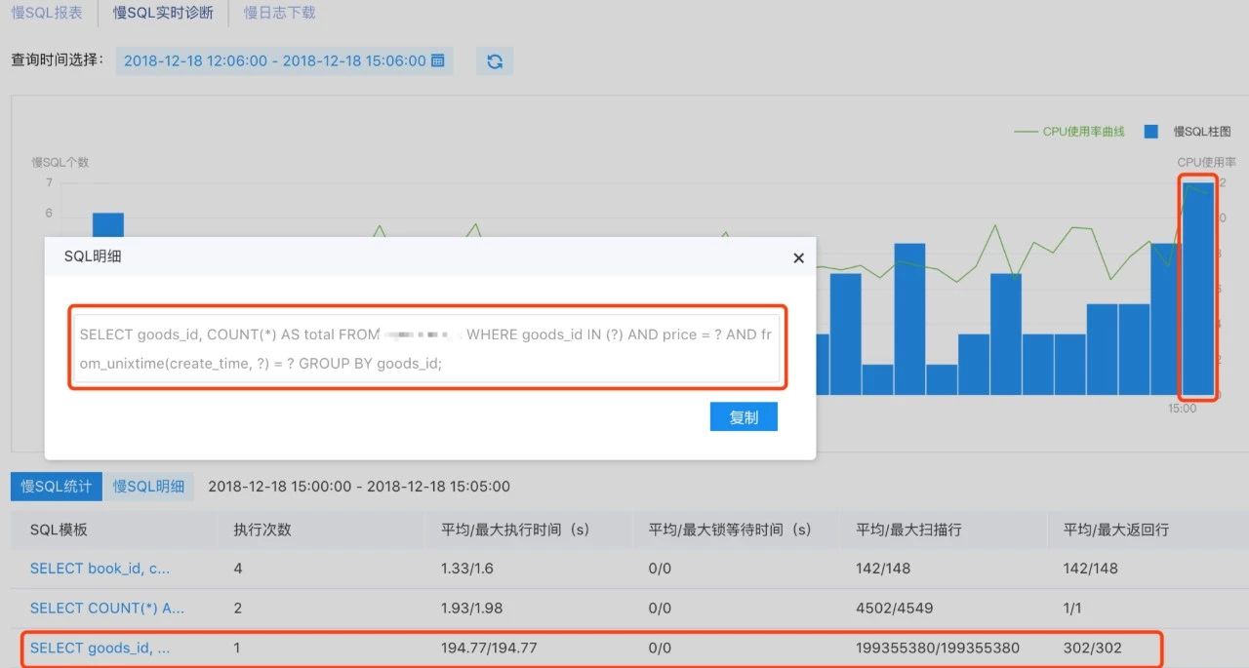1249x668 pixels.
Task: Close the SQL明细 dialog with X
Action: (x=798, y=258)
